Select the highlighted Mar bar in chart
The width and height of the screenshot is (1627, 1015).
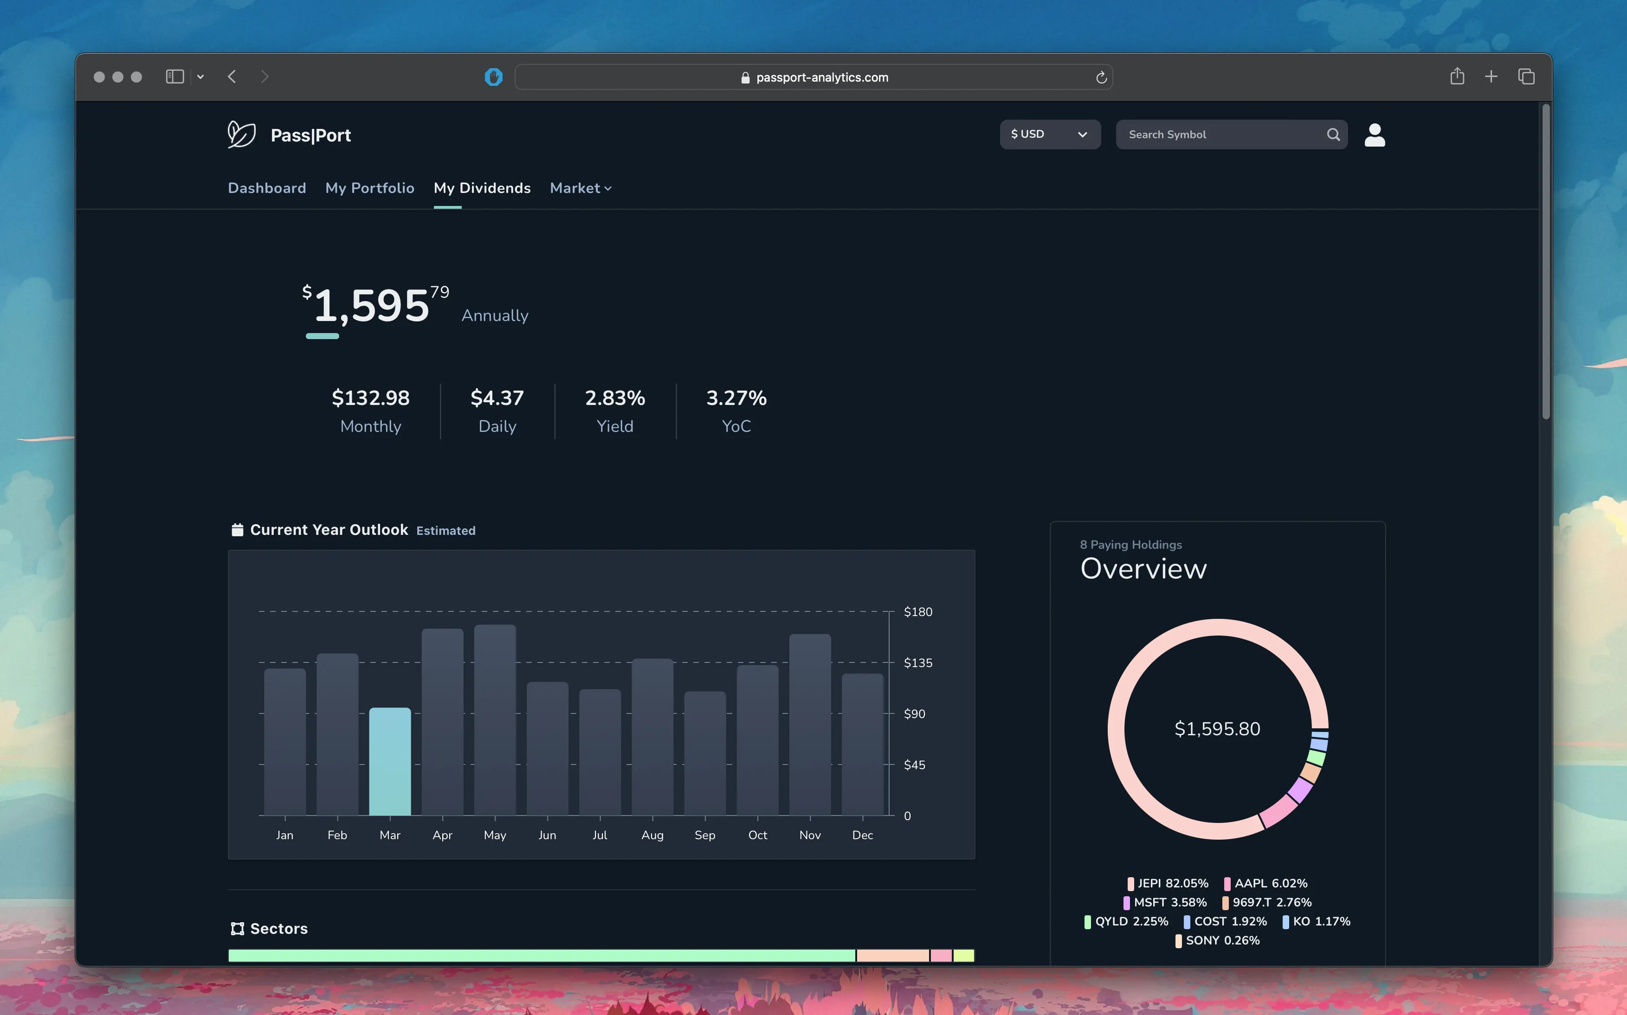(389, 761)
